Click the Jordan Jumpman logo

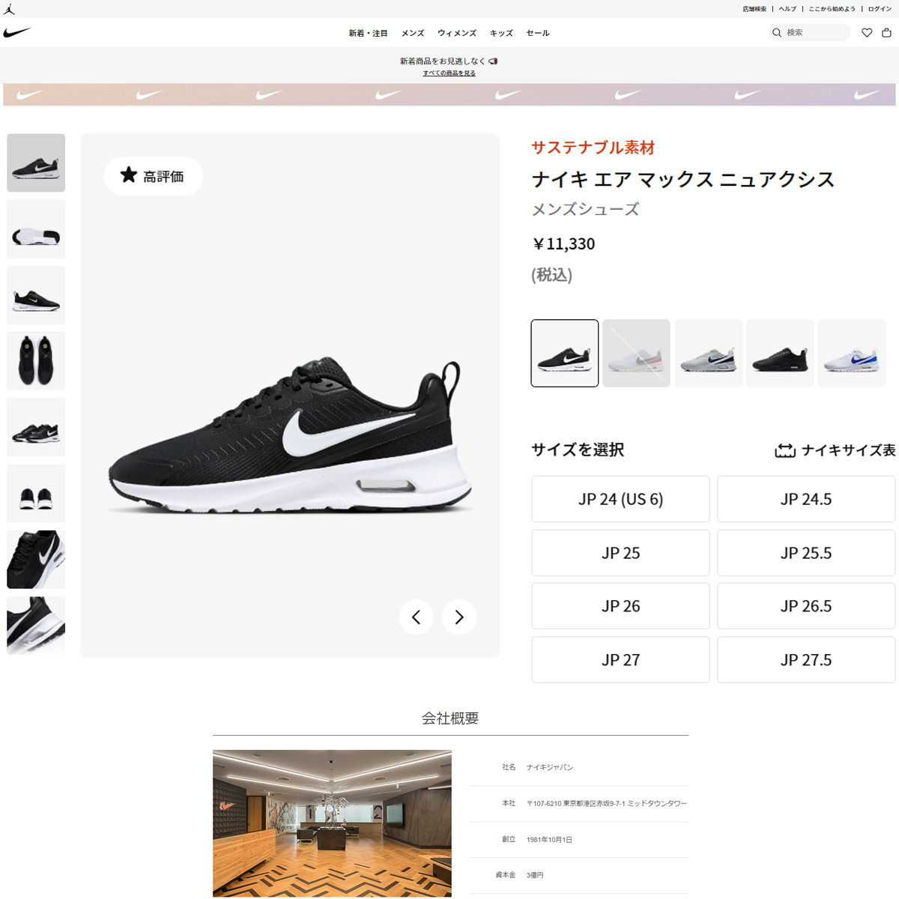point(9,9)
